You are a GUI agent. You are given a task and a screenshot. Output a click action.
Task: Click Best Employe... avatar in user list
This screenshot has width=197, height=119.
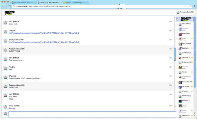180,44
